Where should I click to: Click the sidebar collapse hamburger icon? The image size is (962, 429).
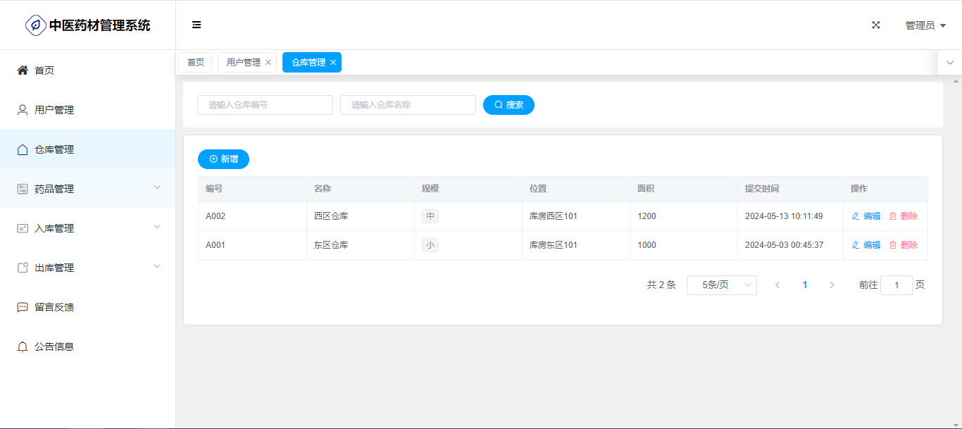[x=196, y=25]
